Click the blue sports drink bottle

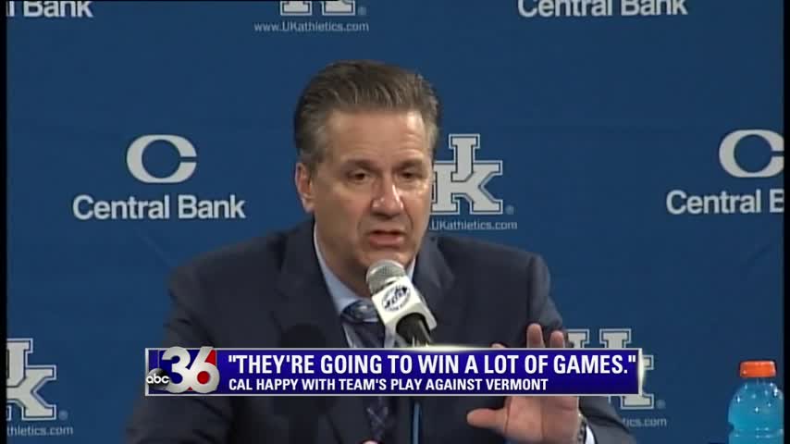(x=756, y=402)
